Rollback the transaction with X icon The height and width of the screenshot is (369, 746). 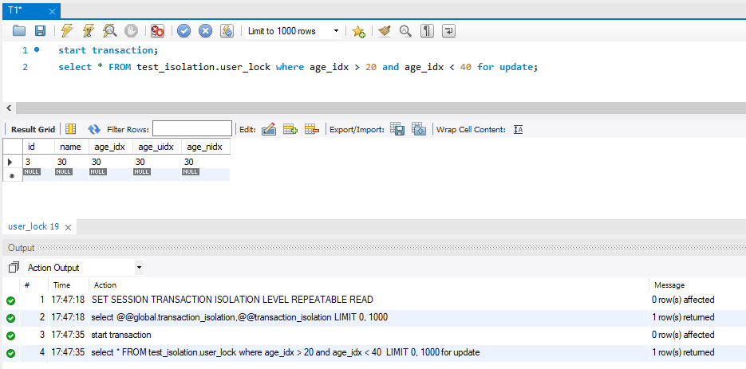pos(205,31)
